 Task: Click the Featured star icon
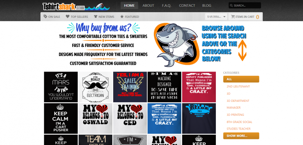pos(122,16)
